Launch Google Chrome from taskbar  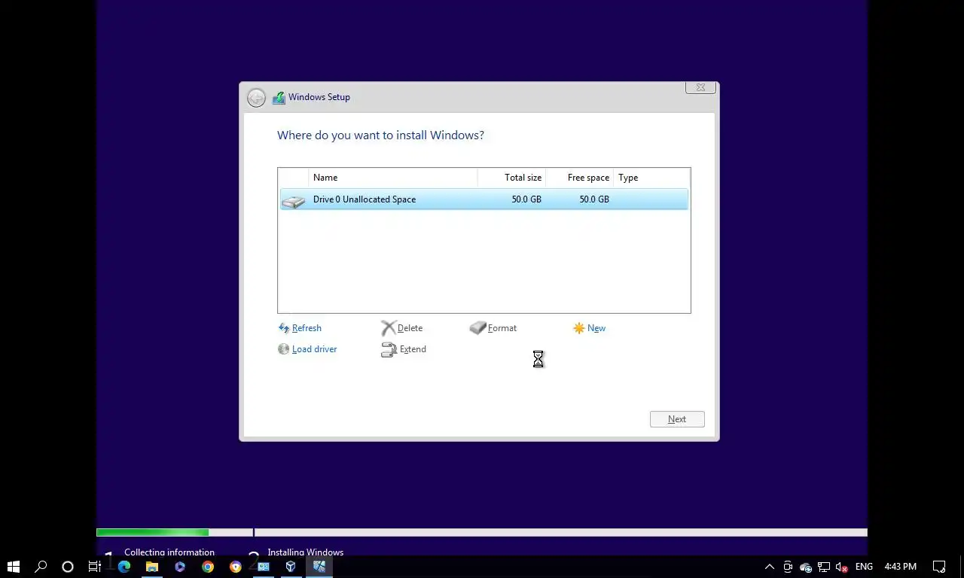tap(208, 567)
